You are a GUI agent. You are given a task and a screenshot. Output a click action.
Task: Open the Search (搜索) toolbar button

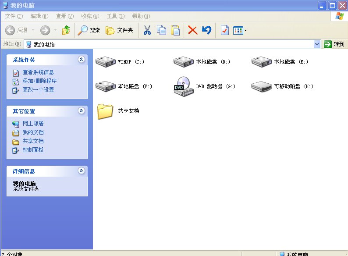89,30
